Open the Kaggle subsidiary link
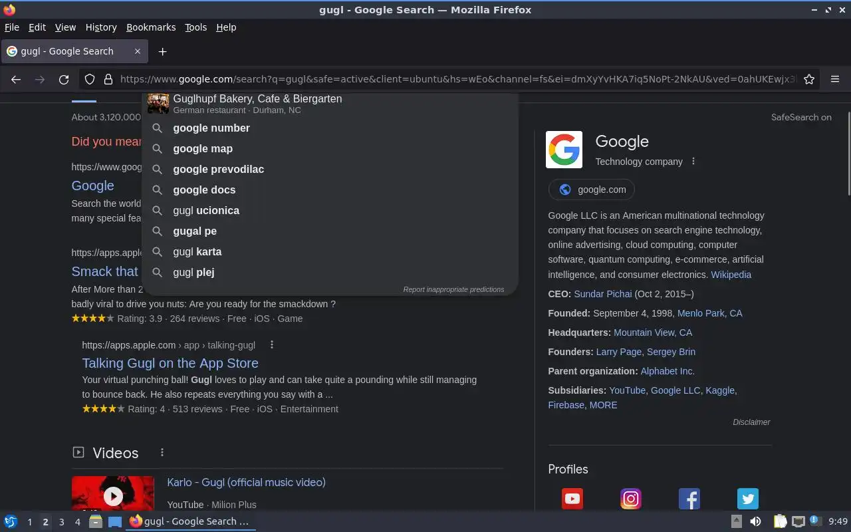 (x=720, y=390)
